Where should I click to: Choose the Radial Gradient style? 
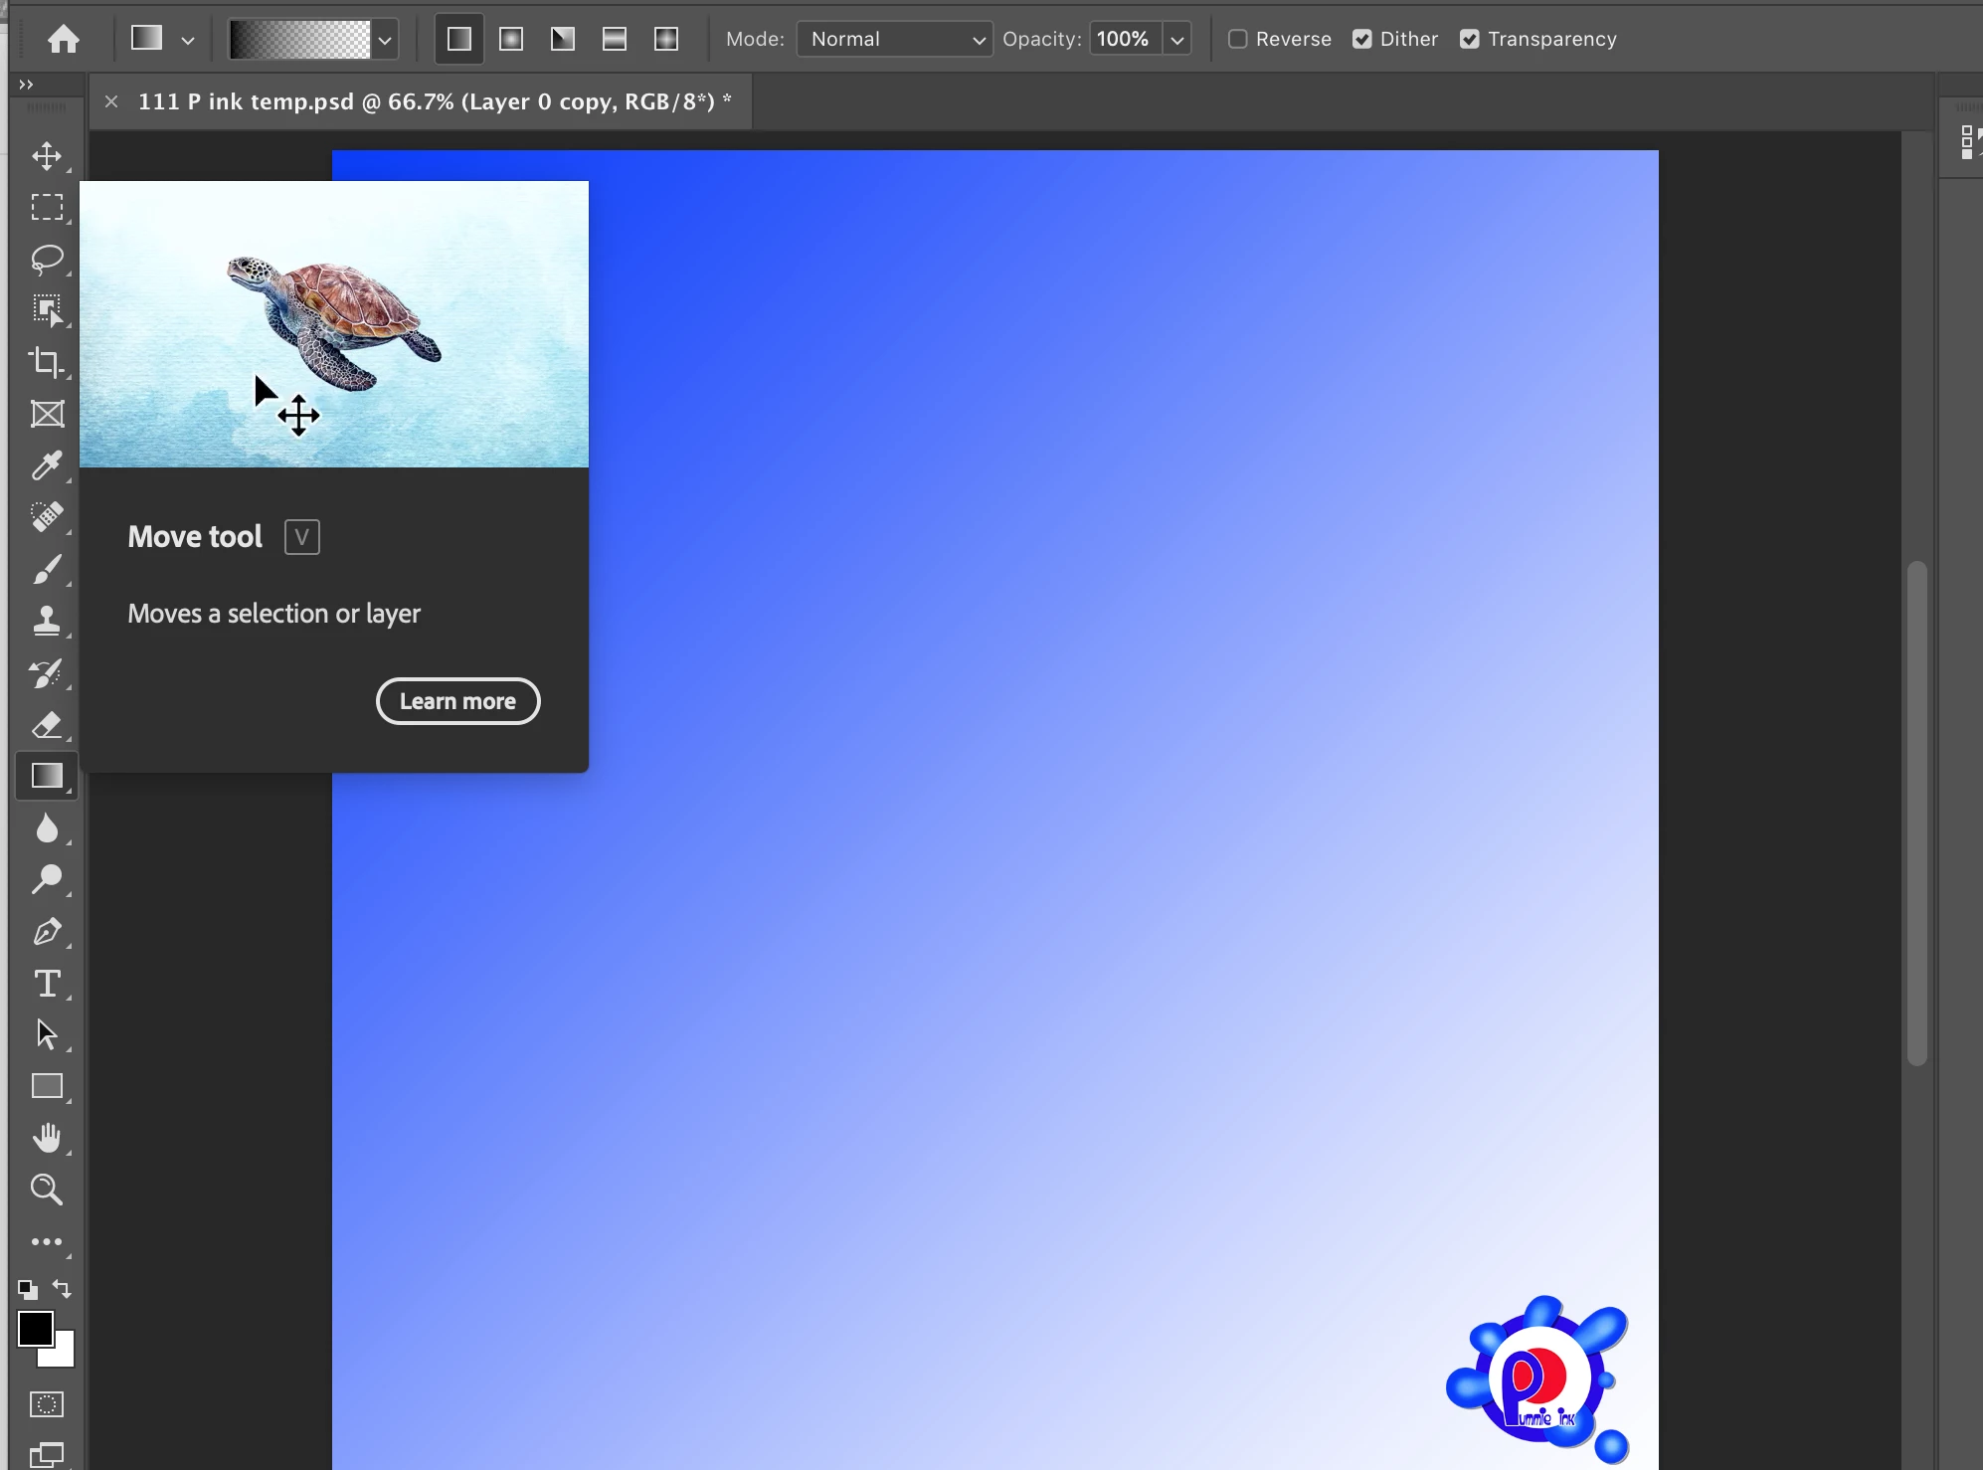(511, 39)
